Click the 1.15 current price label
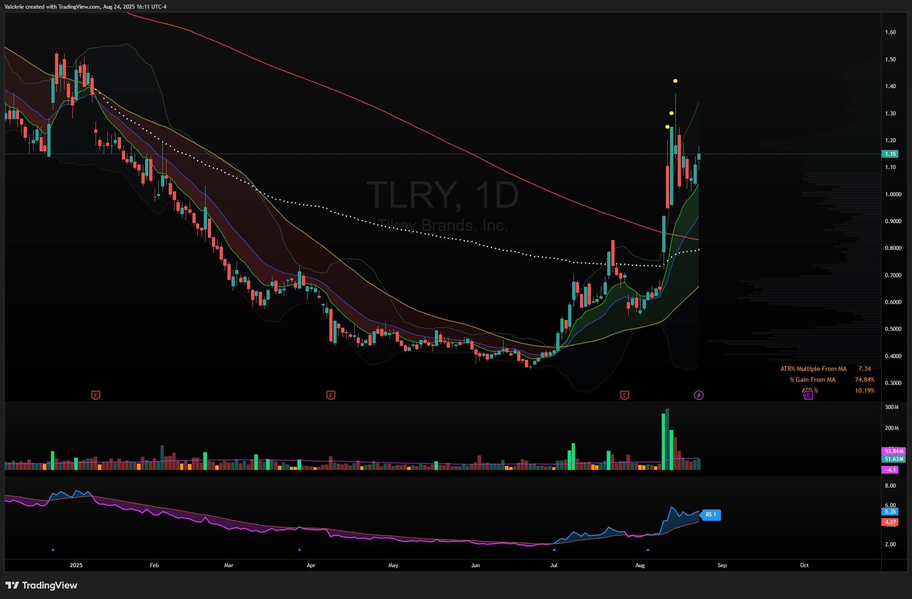This screenshot has height=599, width=912. 890,154
